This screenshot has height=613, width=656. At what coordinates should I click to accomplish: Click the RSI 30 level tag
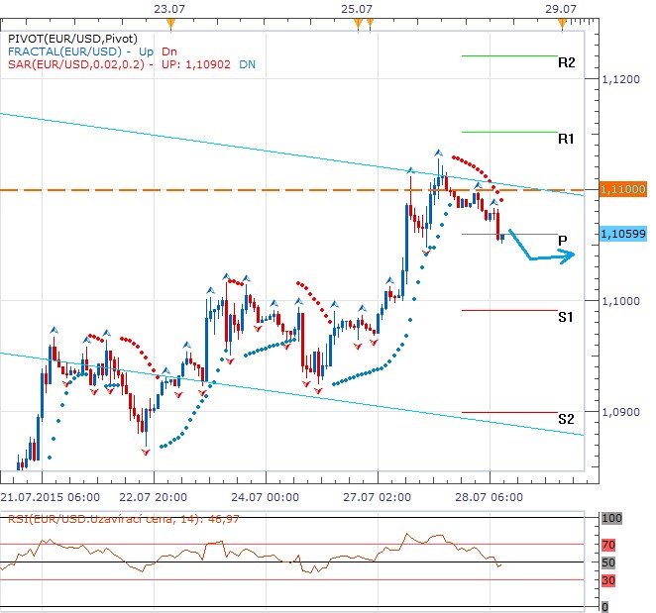pos(608,580)
